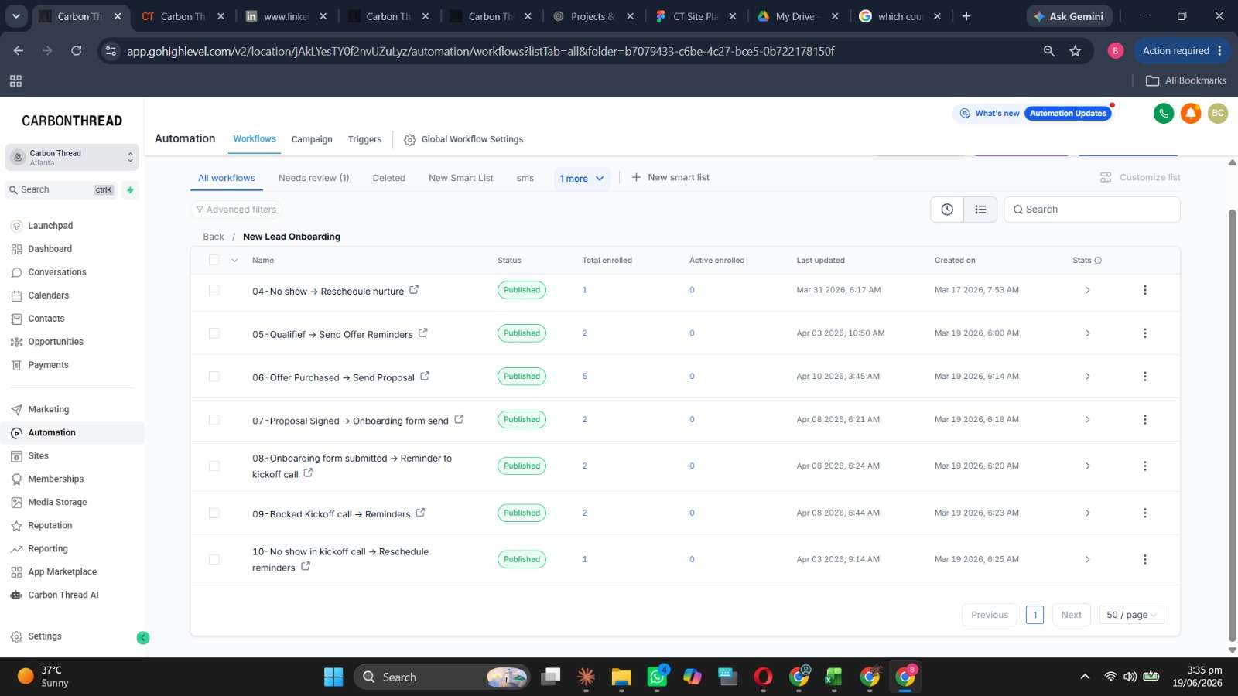Expand stats for 07-Proposal Signed workflow
This screenshot has width=1238, height=696.
(x=1087, y=420)
